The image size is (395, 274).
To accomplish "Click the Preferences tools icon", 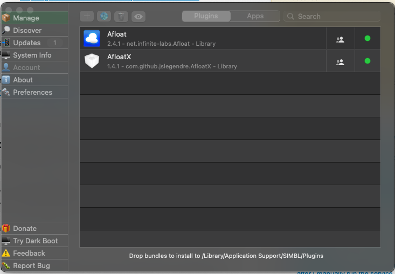I will click(6, 92).
